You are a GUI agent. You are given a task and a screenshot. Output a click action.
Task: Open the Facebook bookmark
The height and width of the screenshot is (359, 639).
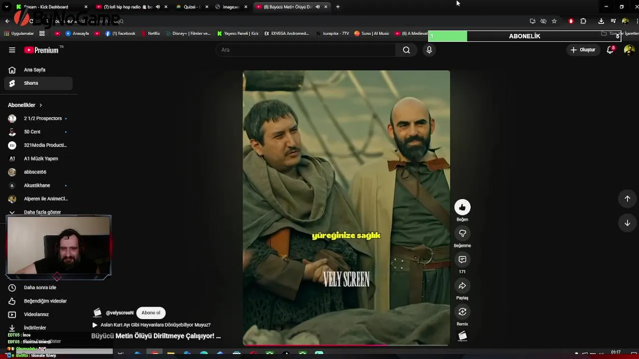[x=120, y=33]
